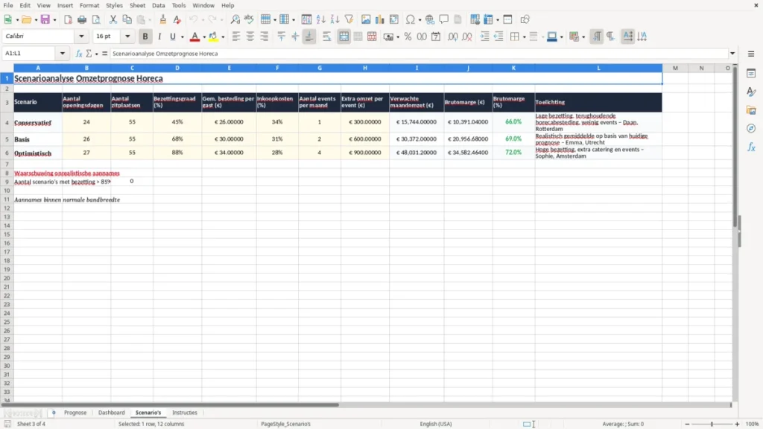Toggle Left-To-Right paragraph direction
This screenshot has height=429, width=763.
click(x=597, y=36)
